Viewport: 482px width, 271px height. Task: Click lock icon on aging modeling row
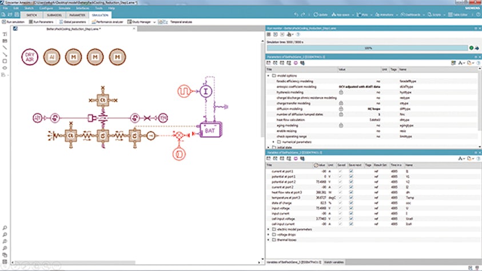341,125
